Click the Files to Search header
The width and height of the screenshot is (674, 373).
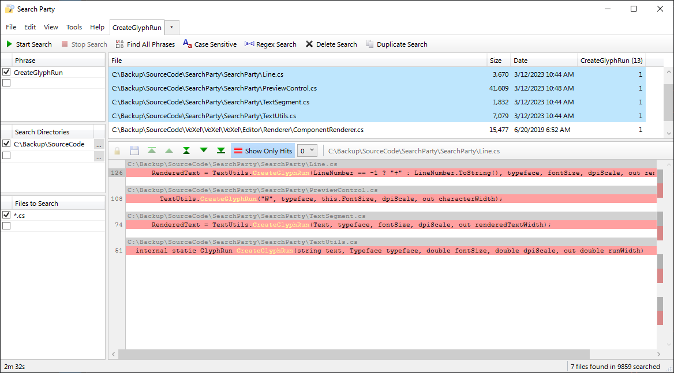(58, 204)
